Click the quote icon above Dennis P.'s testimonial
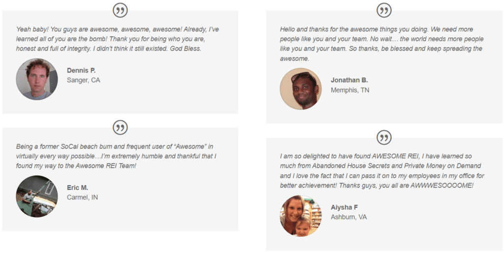Screen dimensions: 504x253 (120, 10)
